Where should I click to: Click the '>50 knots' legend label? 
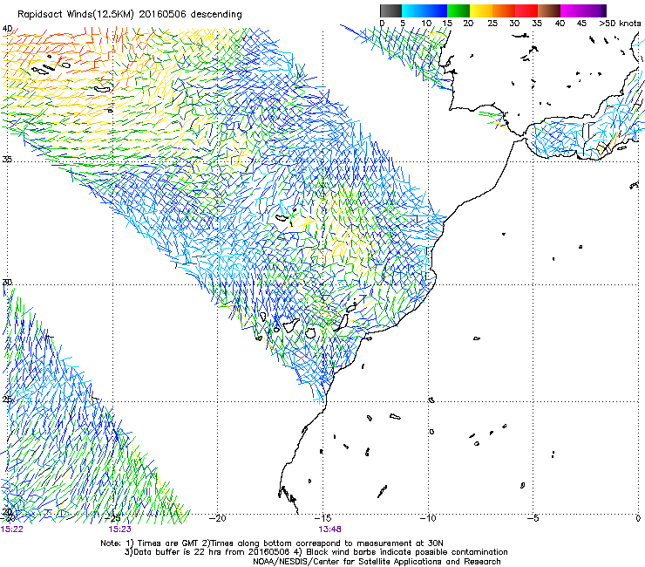(x=620, y=24)
